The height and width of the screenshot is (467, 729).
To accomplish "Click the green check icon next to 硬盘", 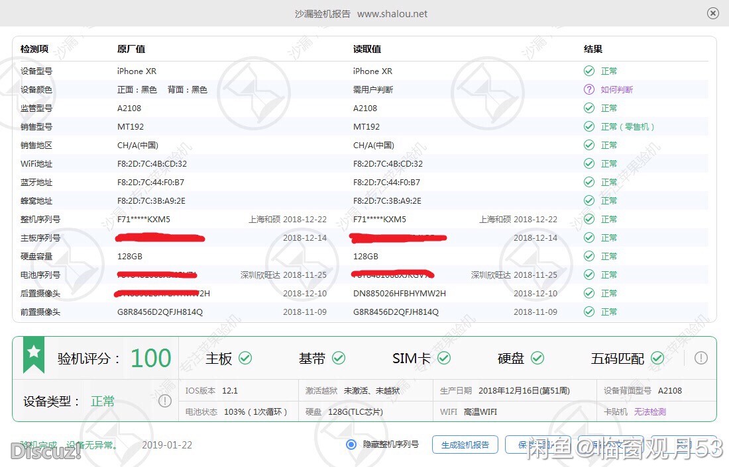I will [537, 358].
